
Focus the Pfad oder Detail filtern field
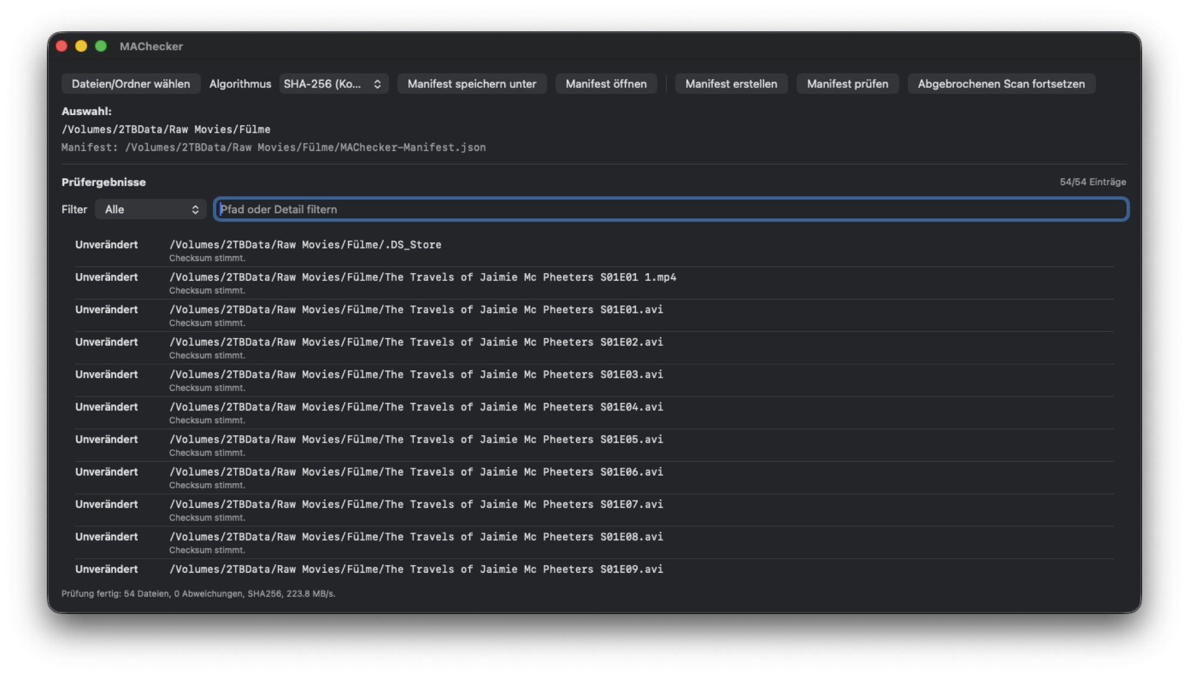tap(671, 209)
